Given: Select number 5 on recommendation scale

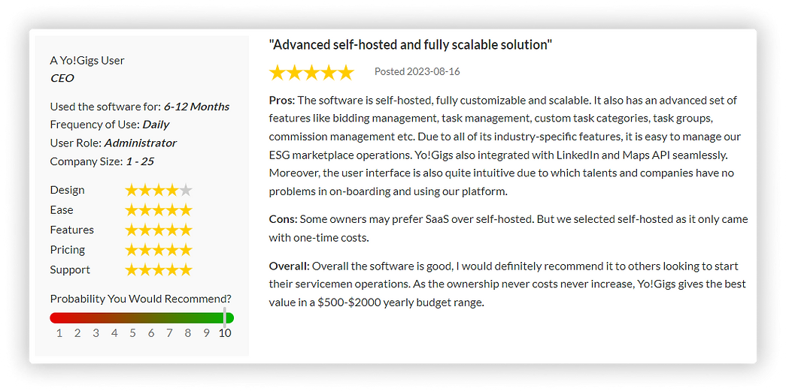Looking at the screenshot, I should [x=132, y=333].
